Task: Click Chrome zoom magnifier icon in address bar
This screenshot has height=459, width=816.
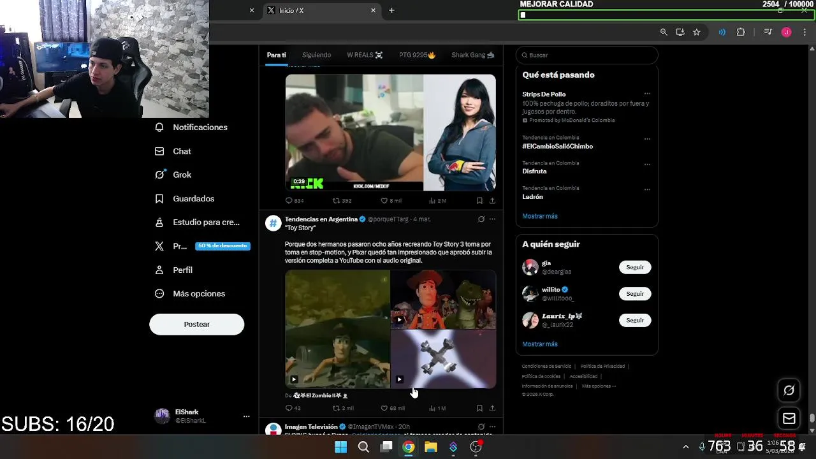Action: coord(664,32)
